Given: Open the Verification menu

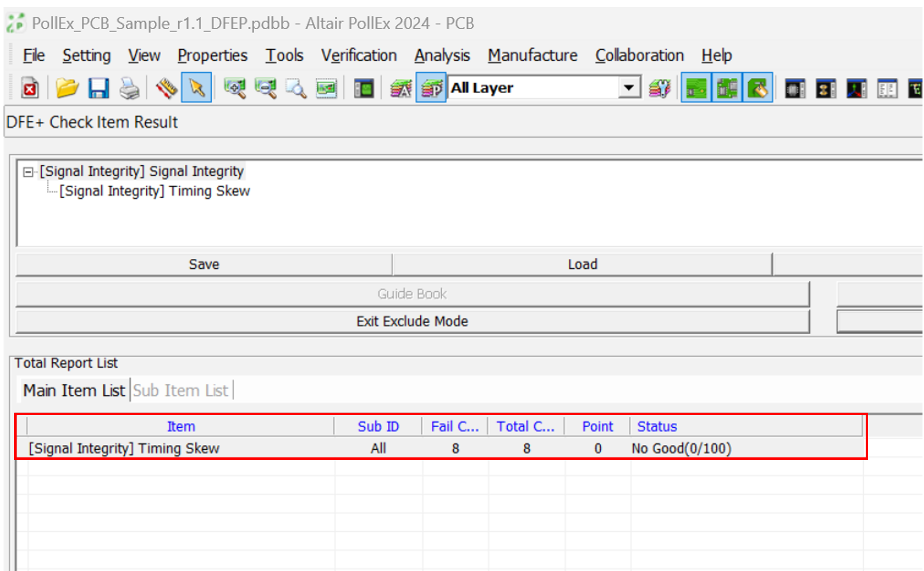Looking at the screenshot, I should [359, 55].
